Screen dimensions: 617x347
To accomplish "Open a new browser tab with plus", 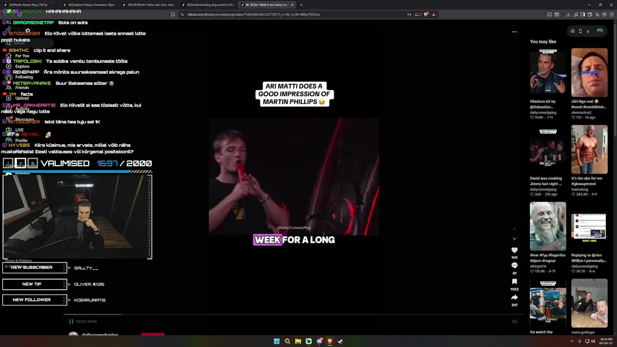I will [x=301, y=5].
